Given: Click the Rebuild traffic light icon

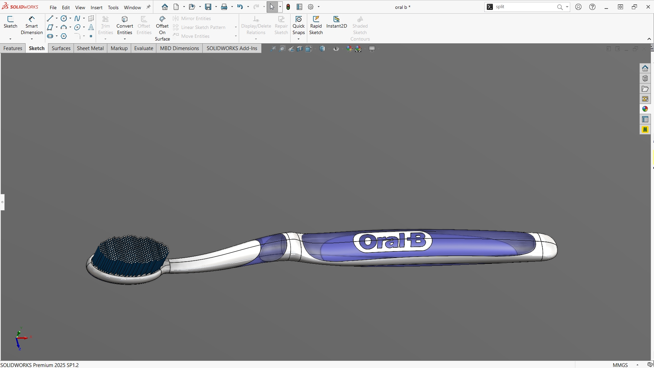Looking at the screenshot, I should (x=288, y=7).
